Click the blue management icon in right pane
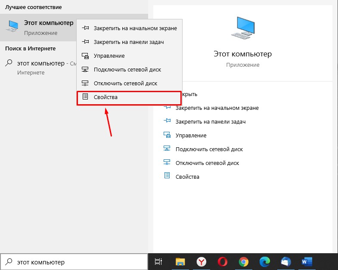The height and width of the screenshot is (270, 338). click(167, 135)
